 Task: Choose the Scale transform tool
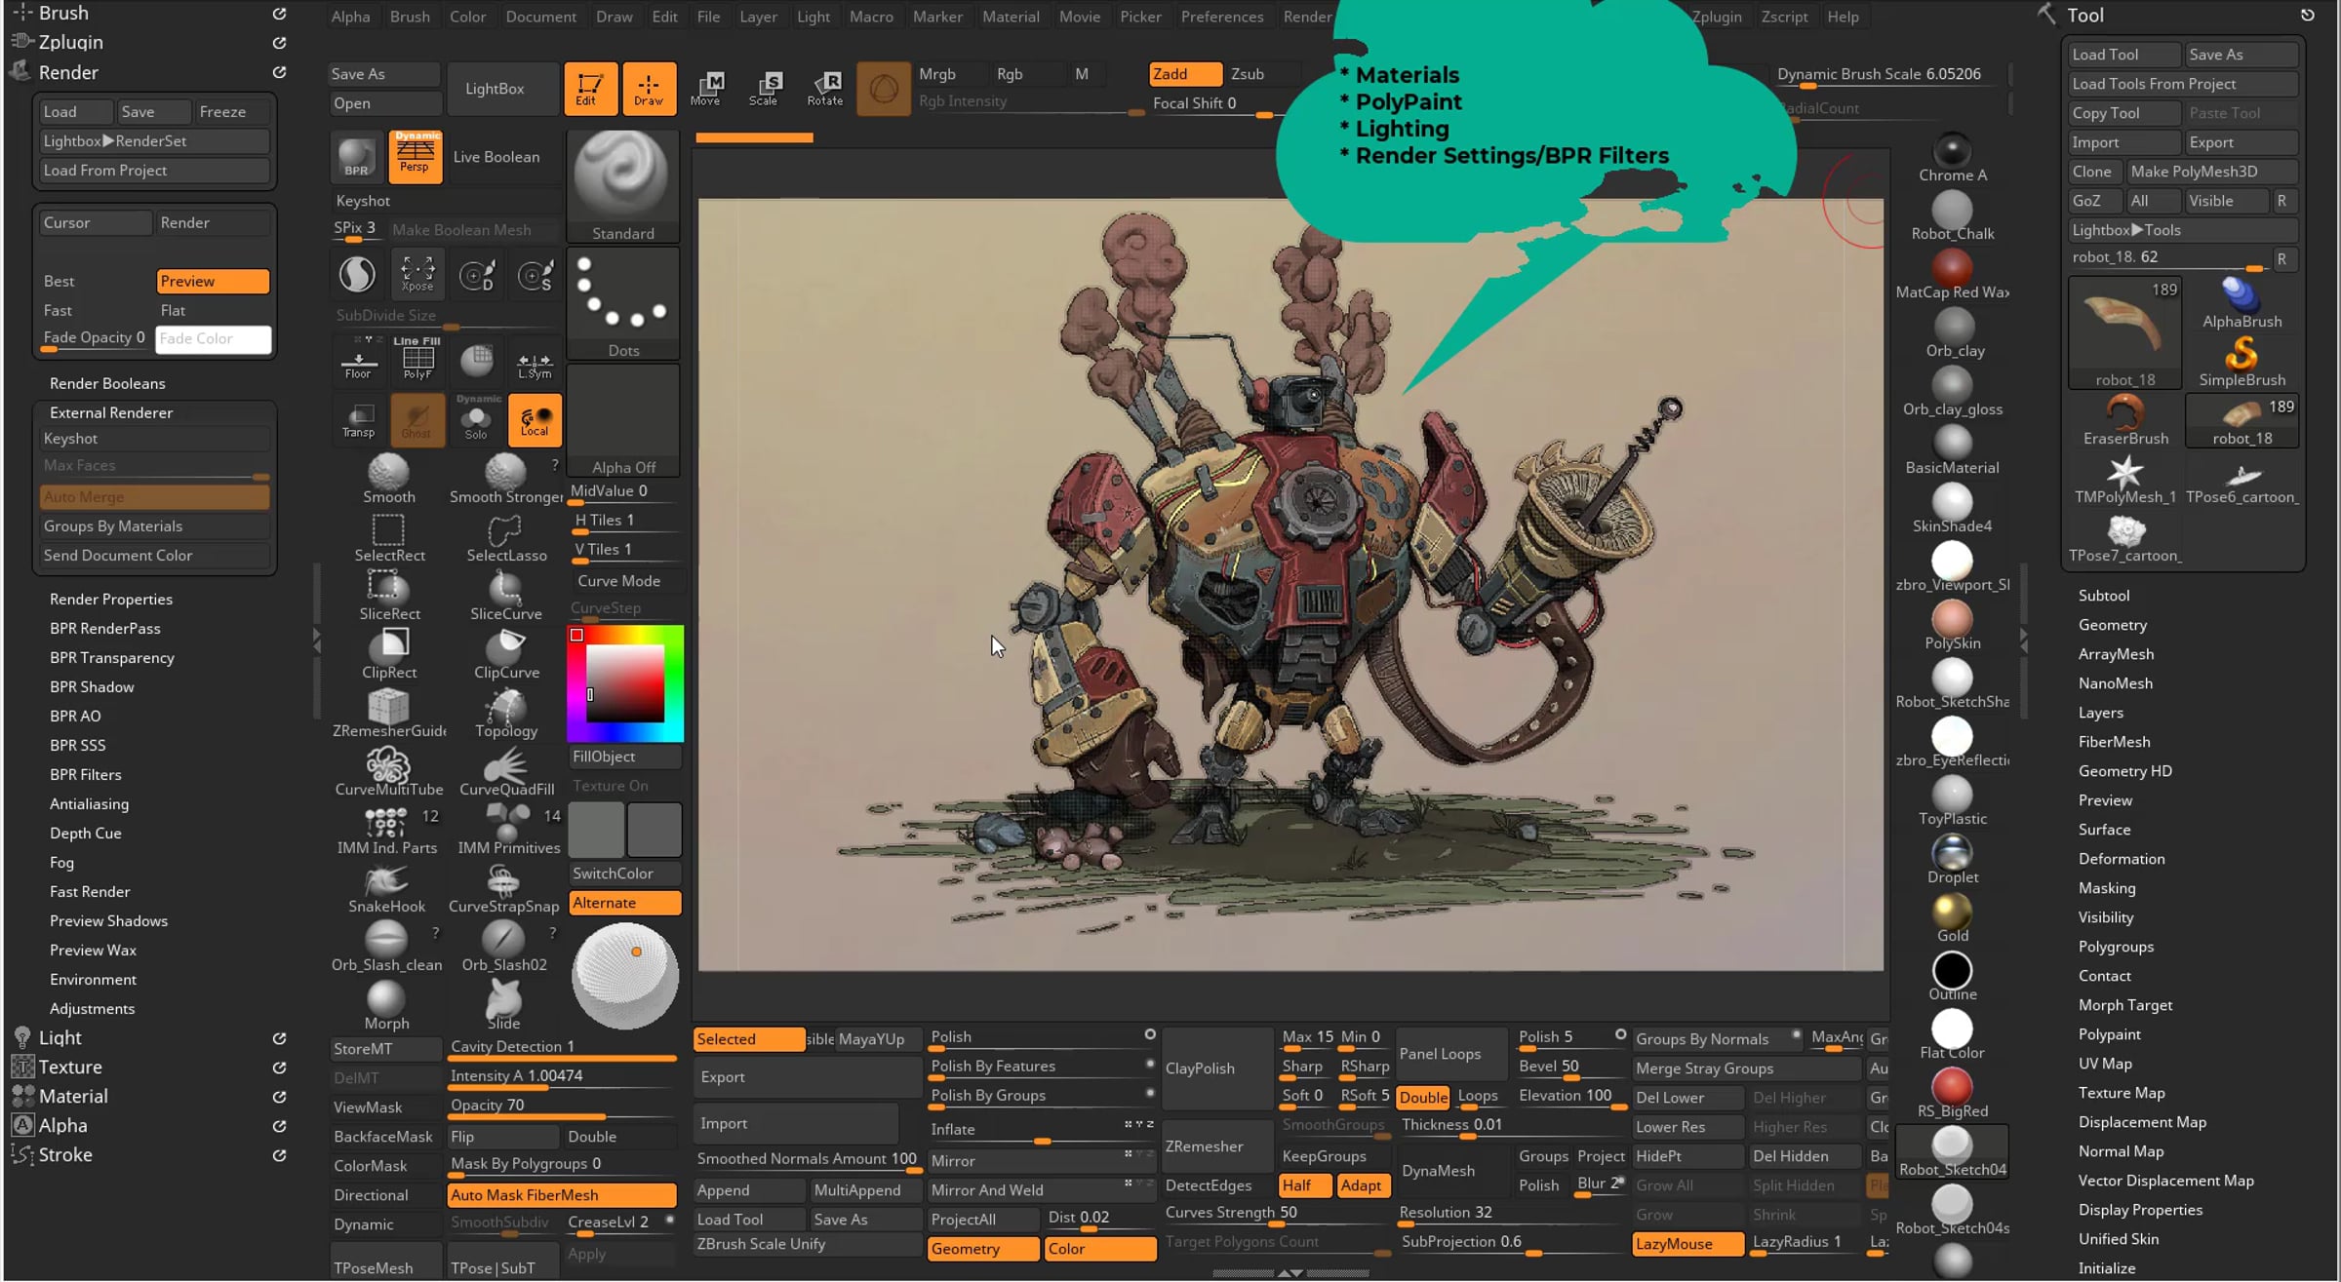[x=764, y=89]
